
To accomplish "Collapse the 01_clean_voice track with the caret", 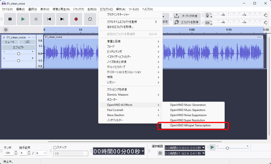I will (x=29, y=38).
